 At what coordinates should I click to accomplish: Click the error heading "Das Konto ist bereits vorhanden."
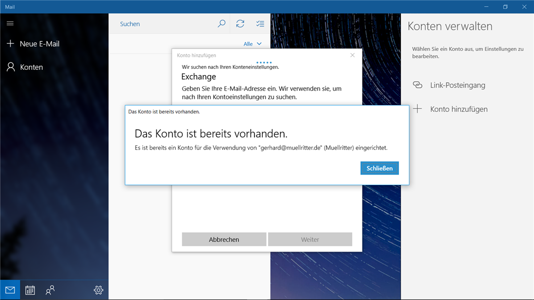[x=211, y=134]
